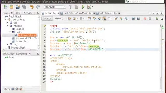Click the Next Bookmark icon
This screenshot has height=93, width=166.
pos(121,19)
